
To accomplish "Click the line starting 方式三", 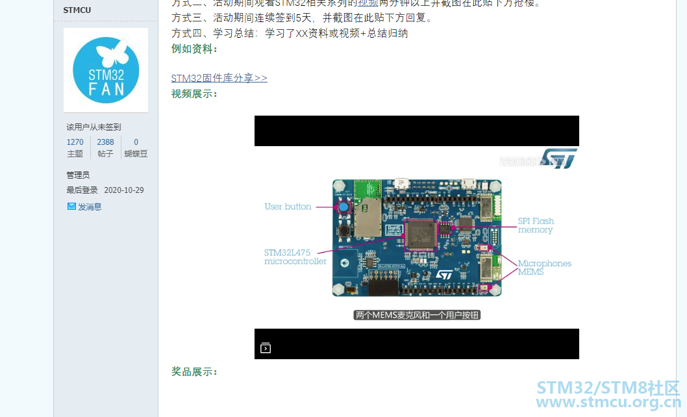I will pyautogui.click(x=302, y=18).
